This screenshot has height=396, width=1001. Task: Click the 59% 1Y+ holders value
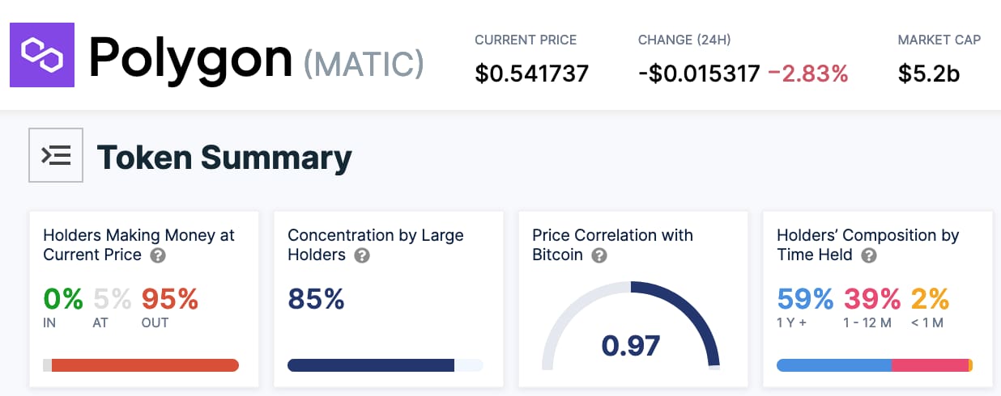(805, 299)
